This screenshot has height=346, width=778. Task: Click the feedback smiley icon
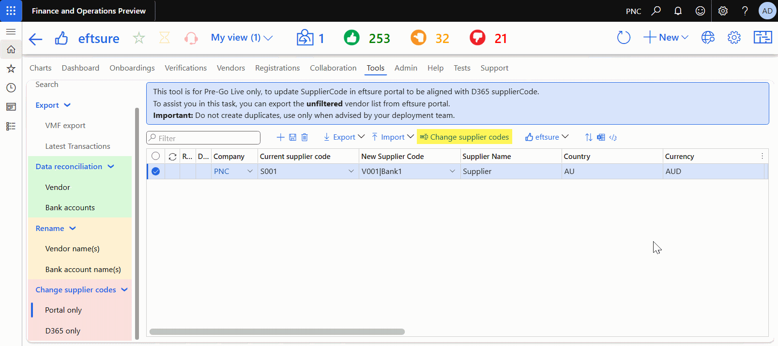click(700, 11)
